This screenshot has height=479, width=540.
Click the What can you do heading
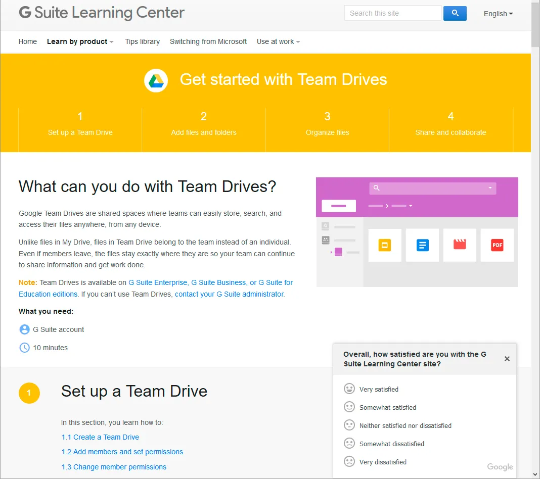[x=148, y=186]
